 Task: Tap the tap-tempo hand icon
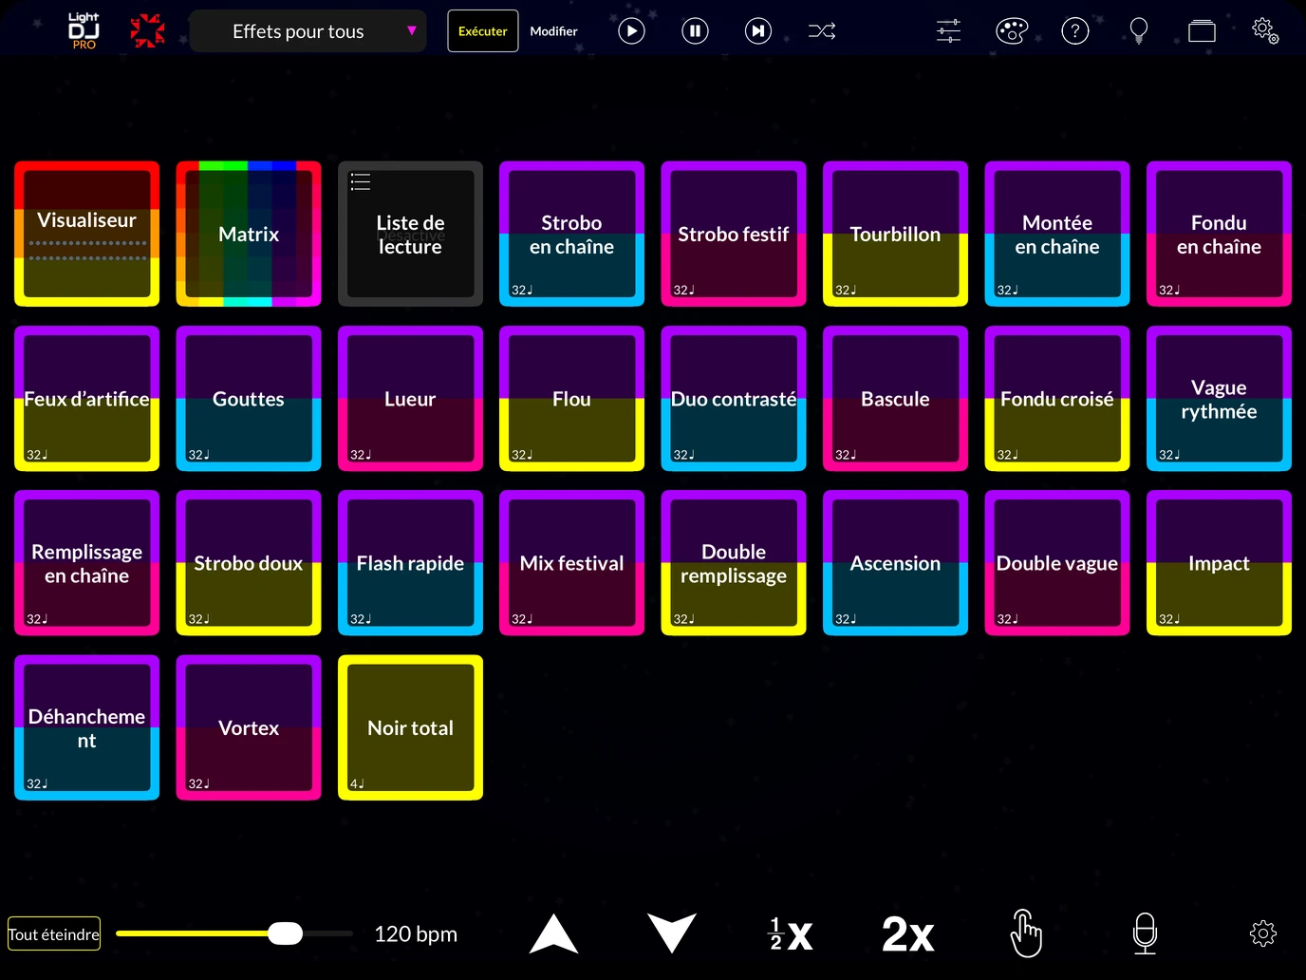pyautogui.click(x=1026, y=933)
